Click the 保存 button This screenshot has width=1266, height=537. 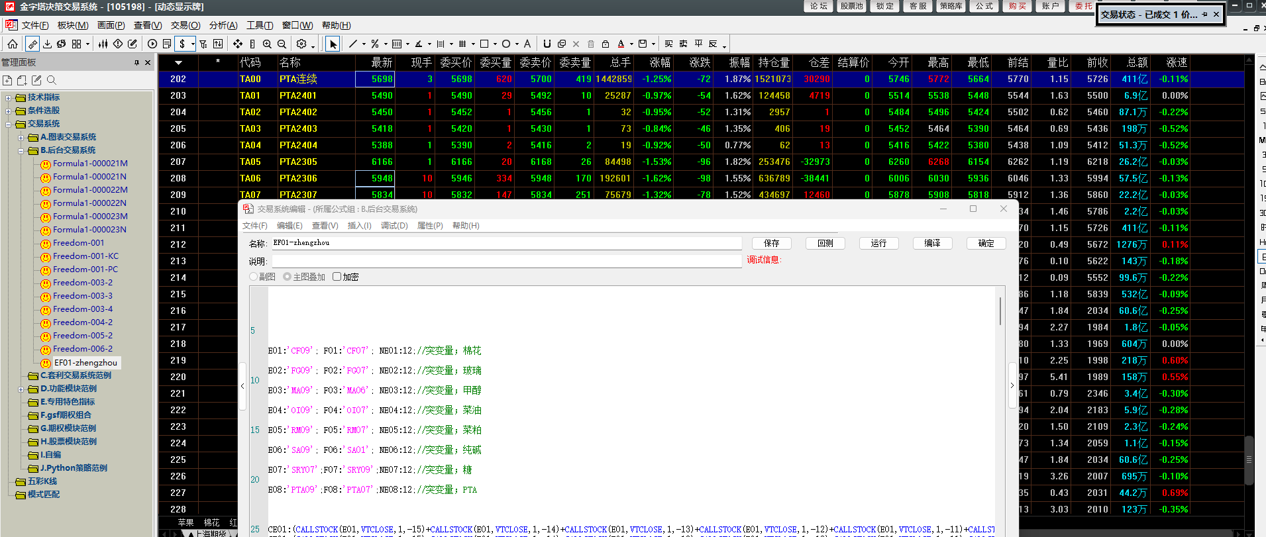pyautogui.click(x=771, y=243)
